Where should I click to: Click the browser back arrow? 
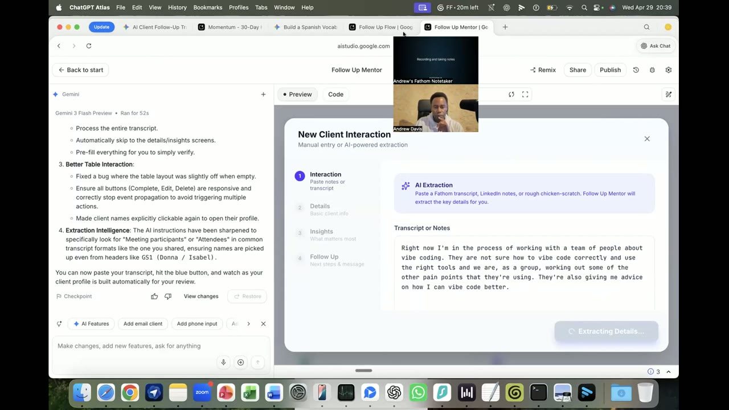tap(59, 46)
